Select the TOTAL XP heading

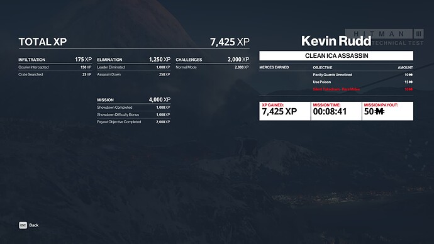coord(43,42)
